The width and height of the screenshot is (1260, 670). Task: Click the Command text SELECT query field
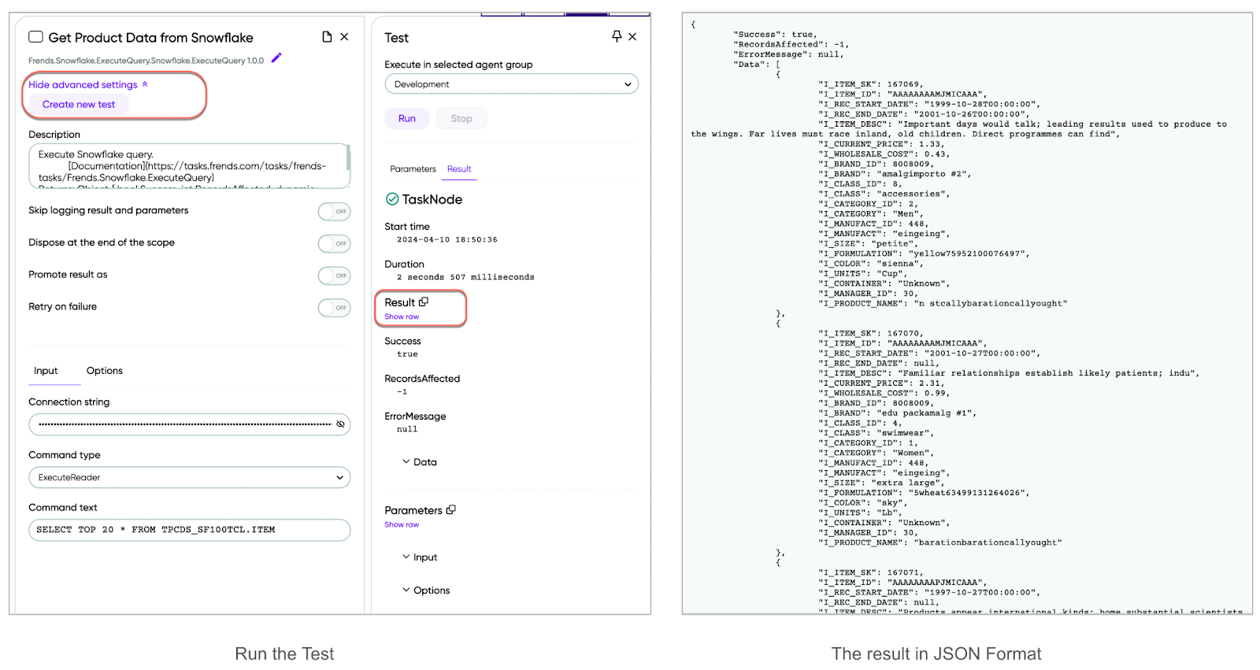click(190, 530)
